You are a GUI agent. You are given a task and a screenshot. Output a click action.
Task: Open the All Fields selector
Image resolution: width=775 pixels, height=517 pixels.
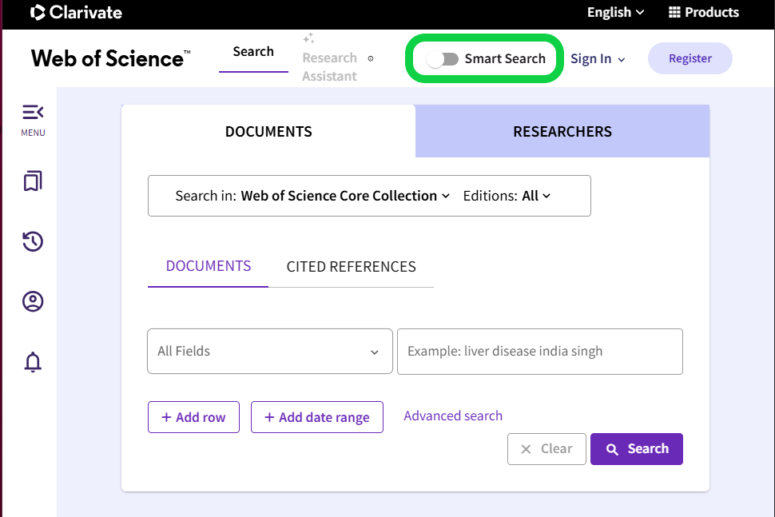[270, 352]
